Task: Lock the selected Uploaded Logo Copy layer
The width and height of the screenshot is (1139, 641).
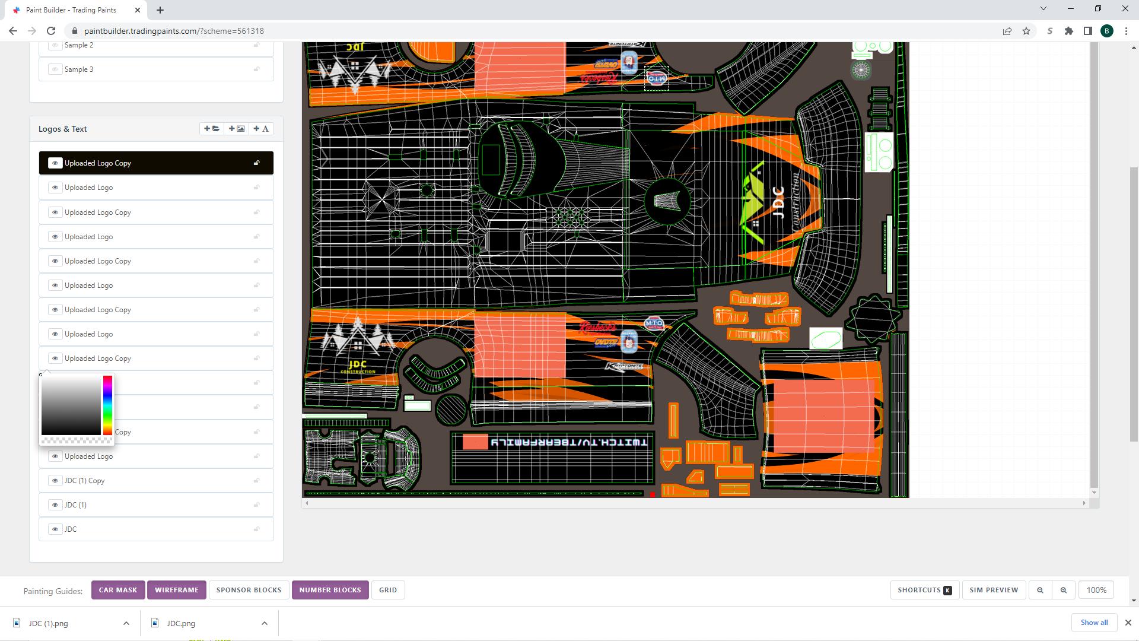Action: click(257, 163)
